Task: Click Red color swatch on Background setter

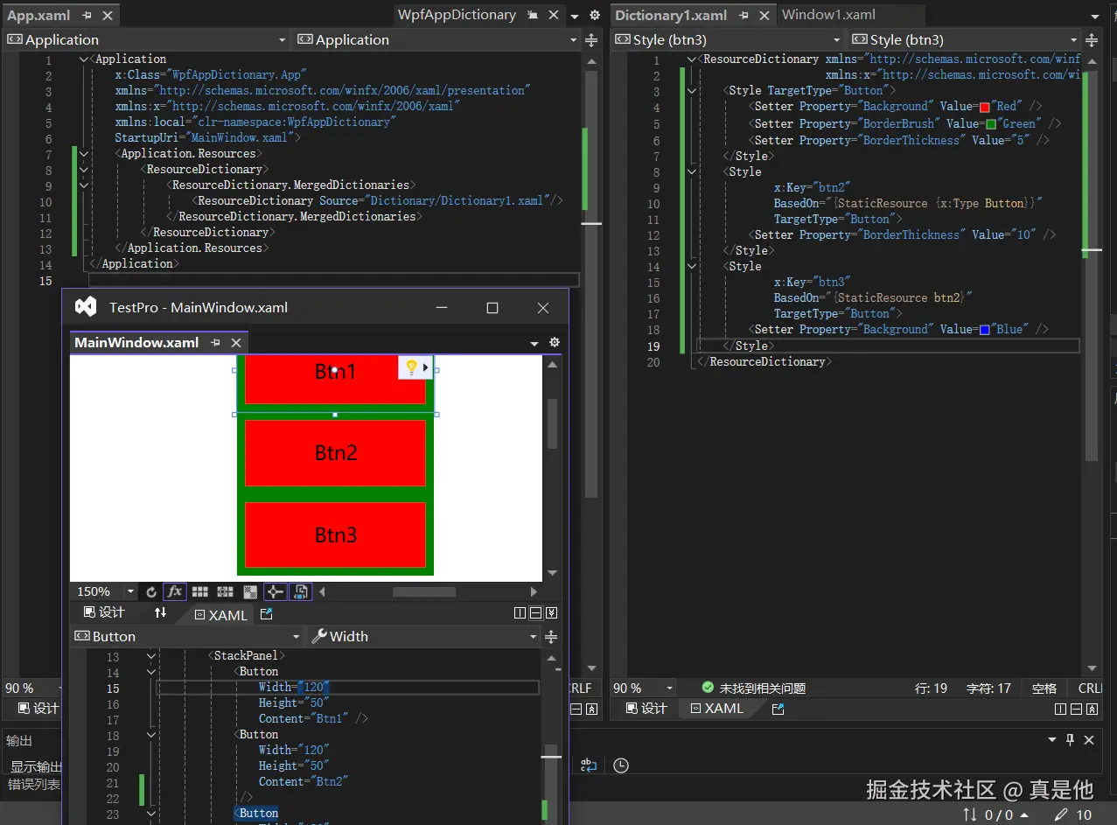Action: [984, 108]
